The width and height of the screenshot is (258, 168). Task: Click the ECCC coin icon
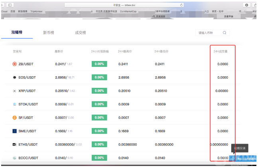point(15,158)
